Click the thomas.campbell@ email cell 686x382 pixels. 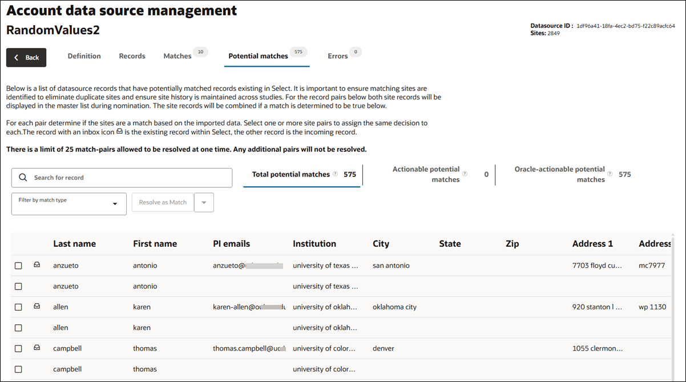[x=249, y=348]
